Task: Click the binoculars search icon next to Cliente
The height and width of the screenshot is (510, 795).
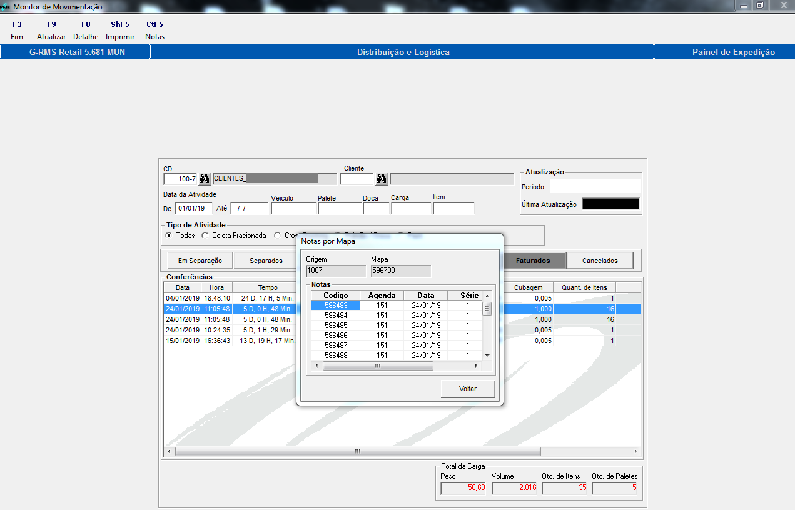Action: pyautogui.click(x=382, y=179)
